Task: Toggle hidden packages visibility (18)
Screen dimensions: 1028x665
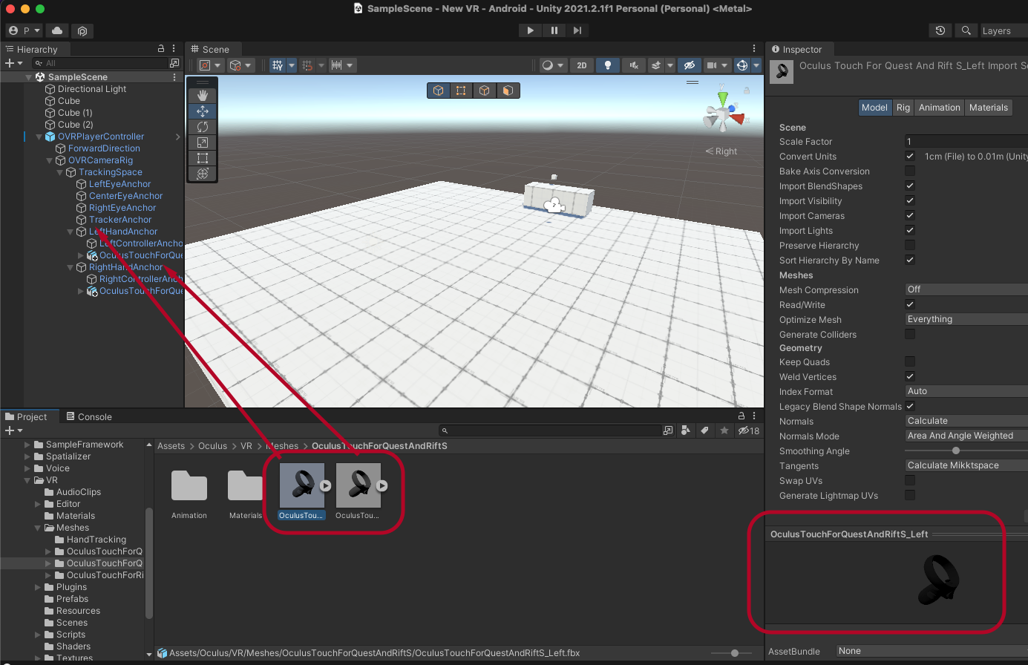Action: [x=748, y=430]
